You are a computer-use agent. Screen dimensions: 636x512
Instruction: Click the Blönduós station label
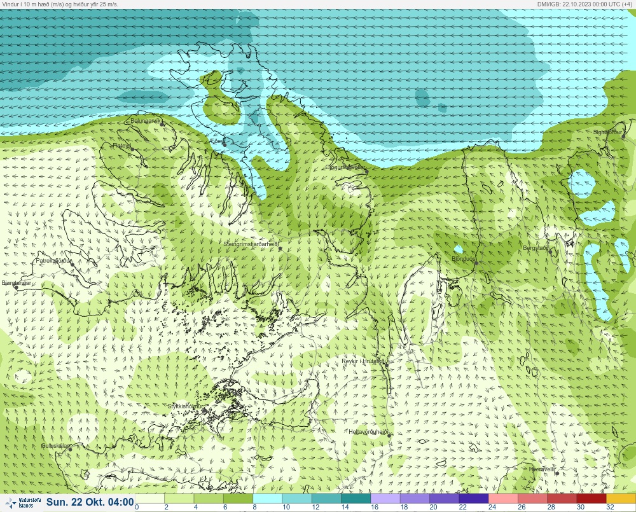pyautogui.click(x=463, y=258)
